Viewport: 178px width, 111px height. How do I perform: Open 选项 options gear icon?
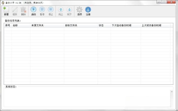(x=79, y=10)
